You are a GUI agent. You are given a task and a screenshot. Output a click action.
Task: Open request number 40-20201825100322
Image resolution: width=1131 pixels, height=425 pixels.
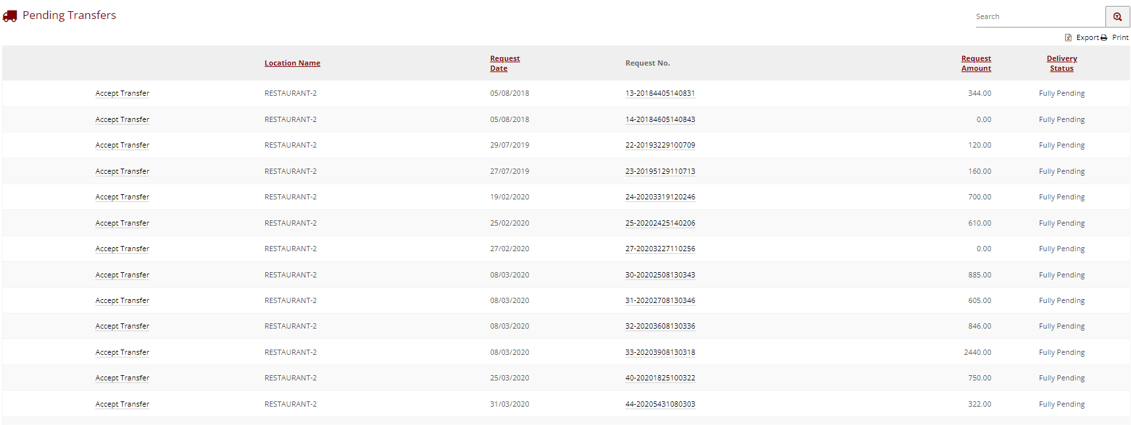point(660,378)
